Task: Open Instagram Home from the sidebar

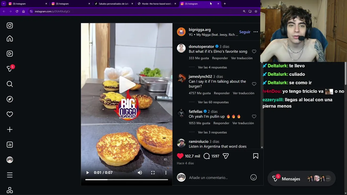Action: click(10, 38)
